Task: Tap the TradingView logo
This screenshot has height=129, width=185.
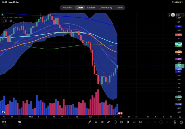Action: [4, 112]
